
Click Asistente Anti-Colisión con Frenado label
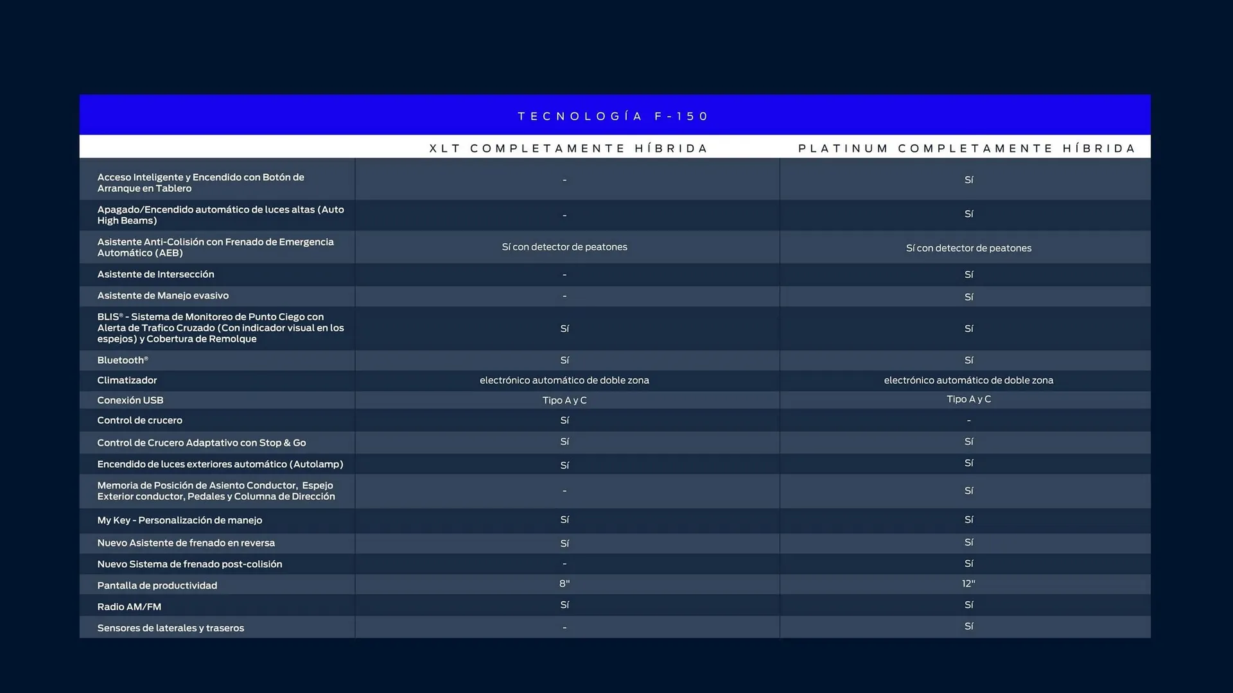[215, 247]
